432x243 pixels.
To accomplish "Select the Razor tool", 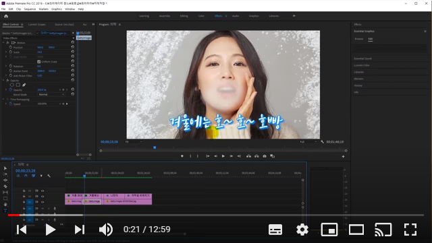I will 5,186.
